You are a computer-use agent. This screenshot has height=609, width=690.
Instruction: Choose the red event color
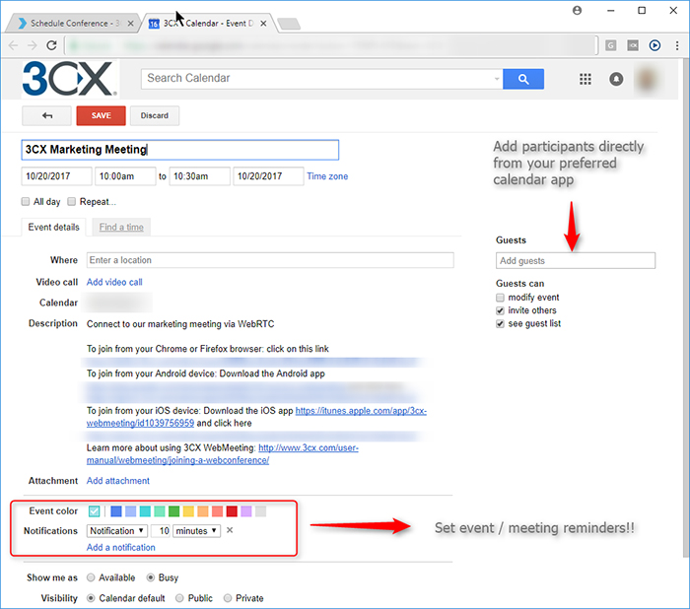[x=232, y=510]
